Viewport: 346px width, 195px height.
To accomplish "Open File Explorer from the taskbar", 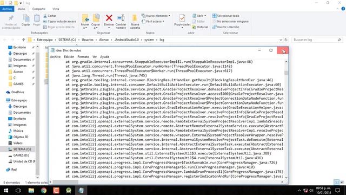I will pos(31,190).
